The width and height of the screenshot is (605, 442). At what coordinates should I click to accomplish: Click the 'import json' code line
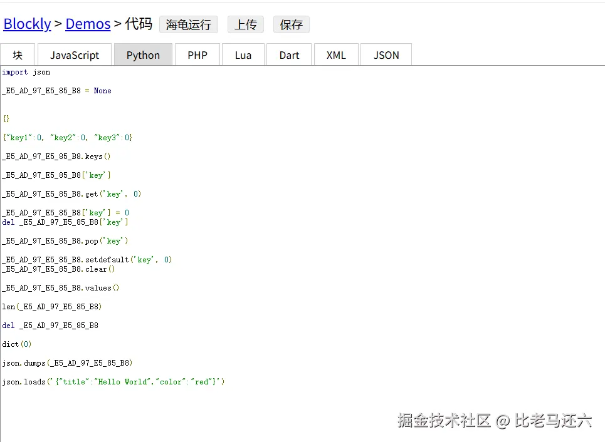click(26, 72)
